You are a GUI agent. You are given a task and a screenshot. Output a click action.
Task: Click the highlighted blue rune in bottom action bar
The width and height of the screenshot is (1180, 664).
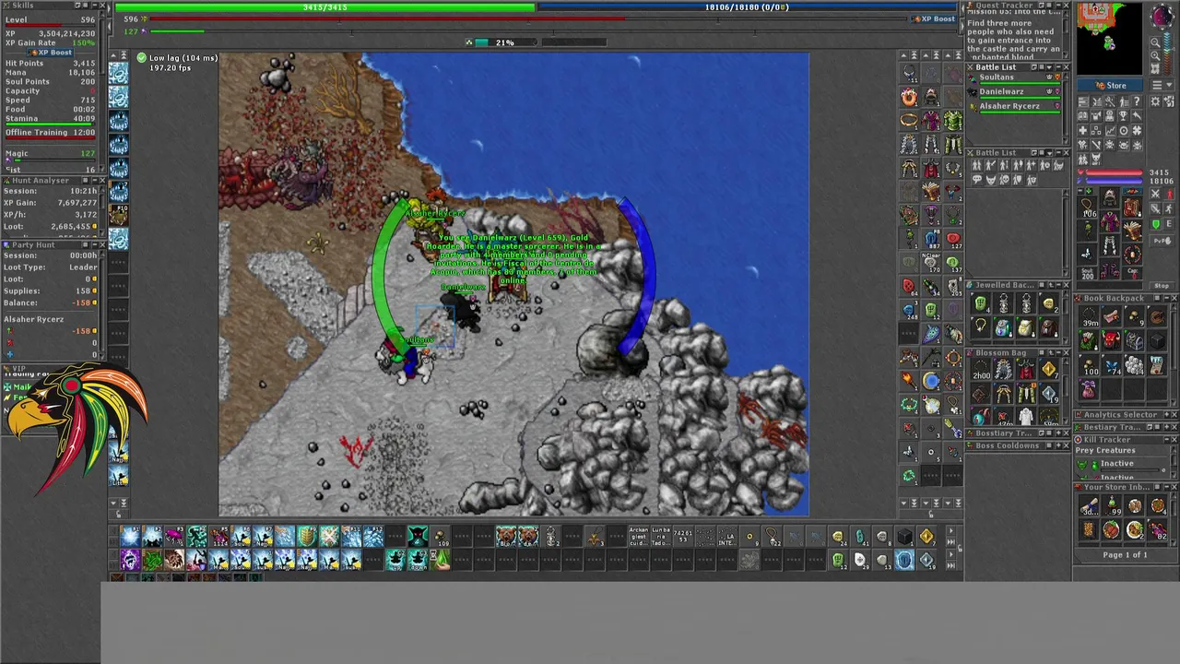(904, 560)
